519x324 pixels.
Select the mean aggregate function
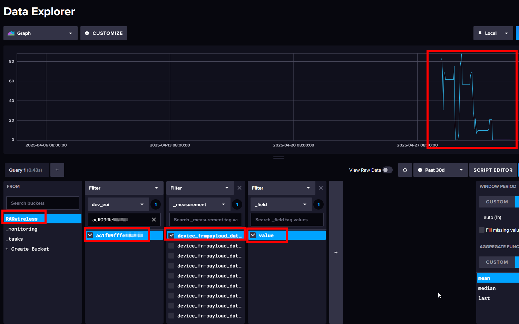pos(498,278)
